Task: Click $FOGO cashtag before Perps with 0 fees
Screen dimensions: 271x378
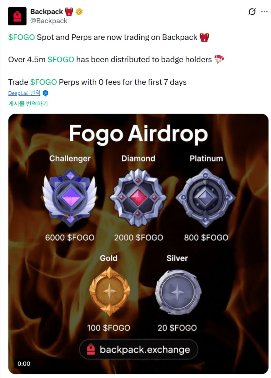Action: 43,82
